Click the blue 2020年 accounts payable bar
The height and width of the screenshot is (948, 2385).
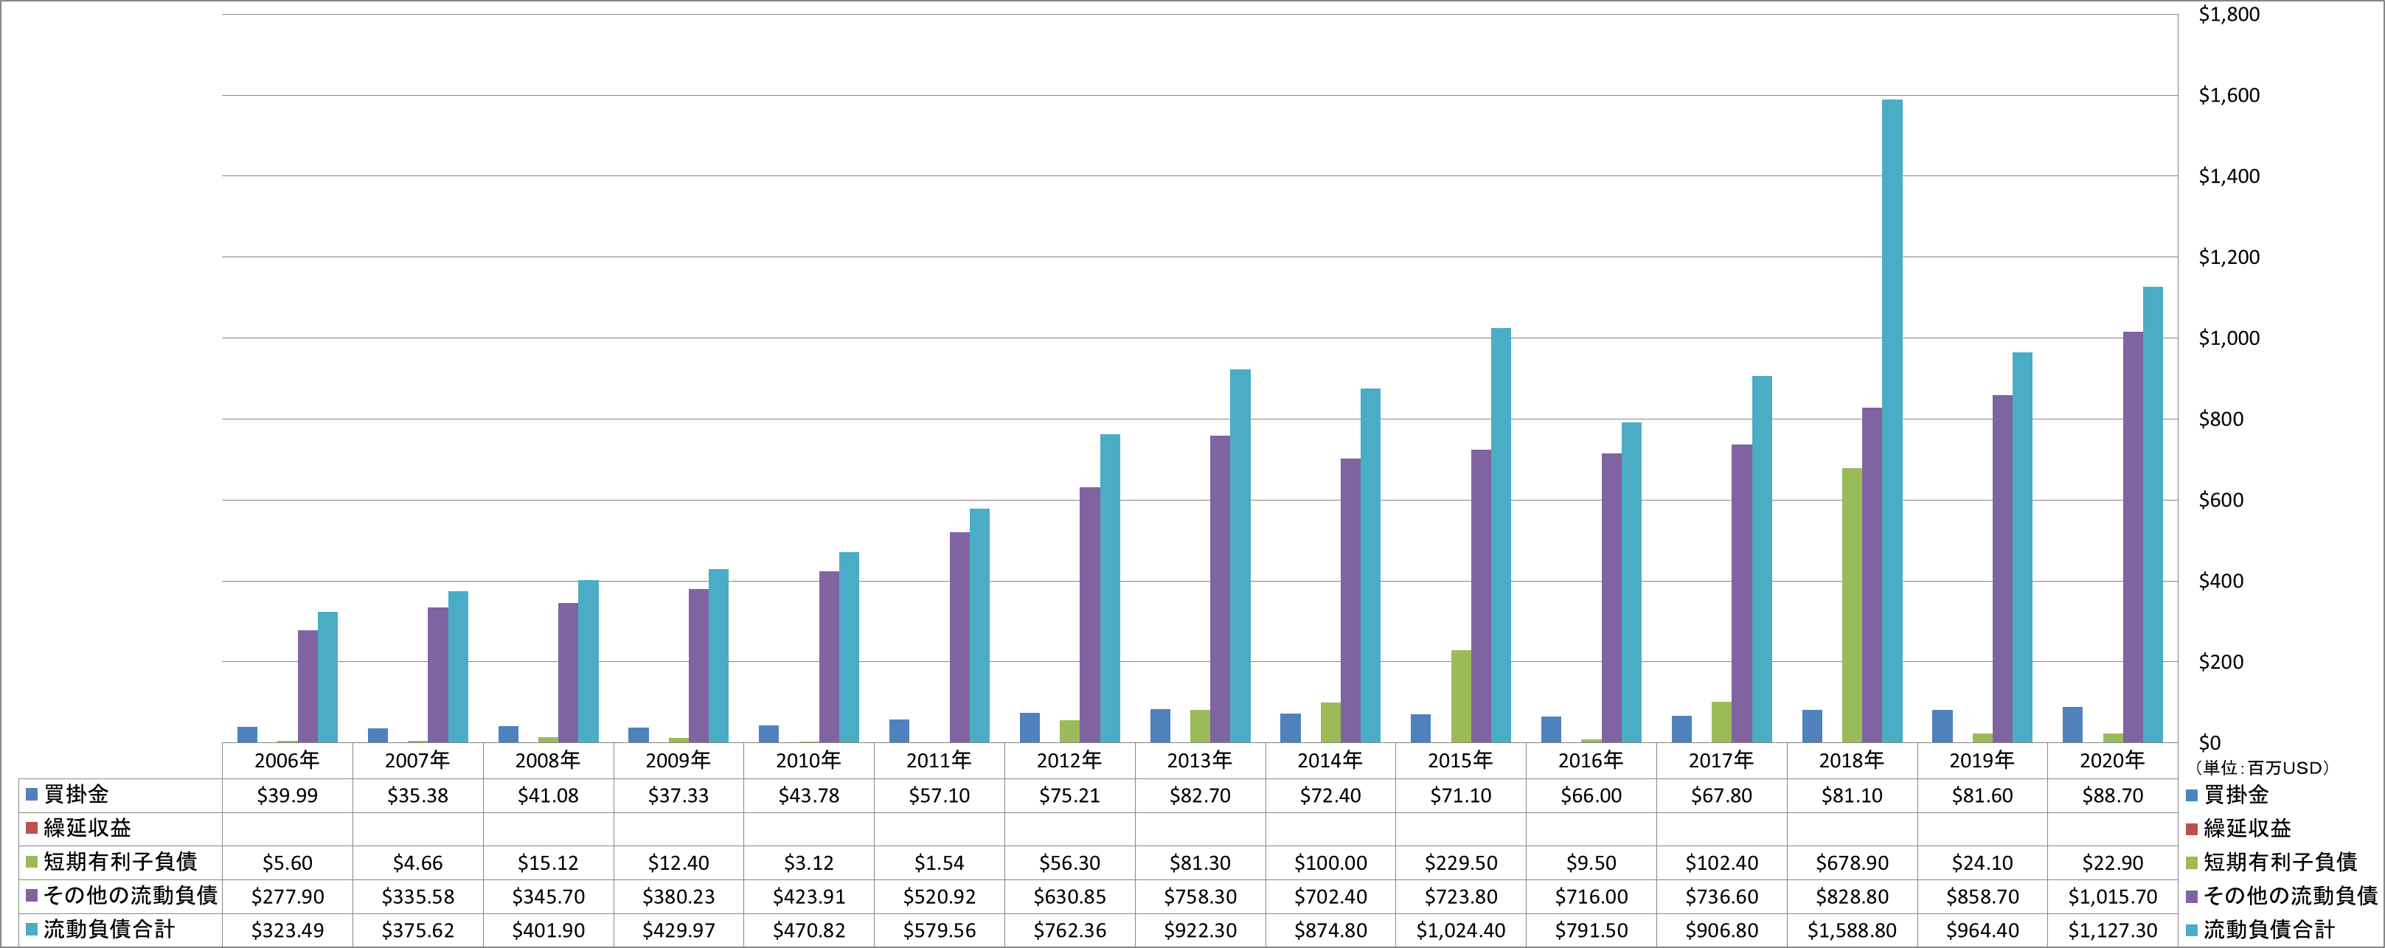pos(2073,725)
